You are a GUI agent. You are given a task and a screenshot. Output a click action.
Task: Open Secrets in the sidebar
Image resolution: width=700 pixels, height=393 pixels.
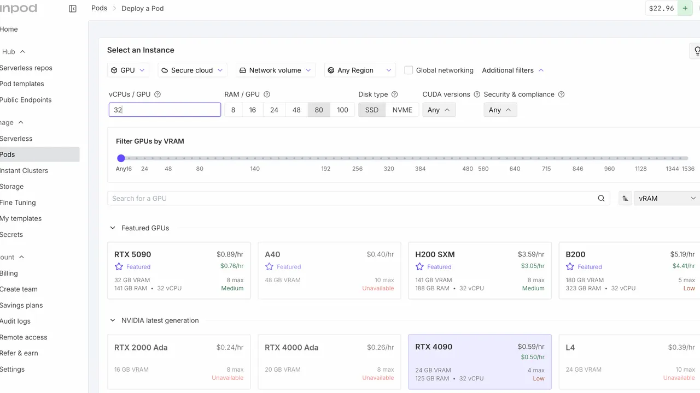[x=11, y=235]
